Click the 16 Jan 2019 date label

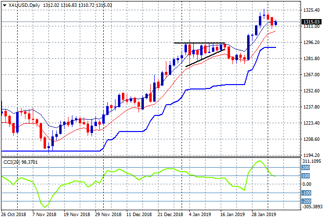tap(232, 215)
